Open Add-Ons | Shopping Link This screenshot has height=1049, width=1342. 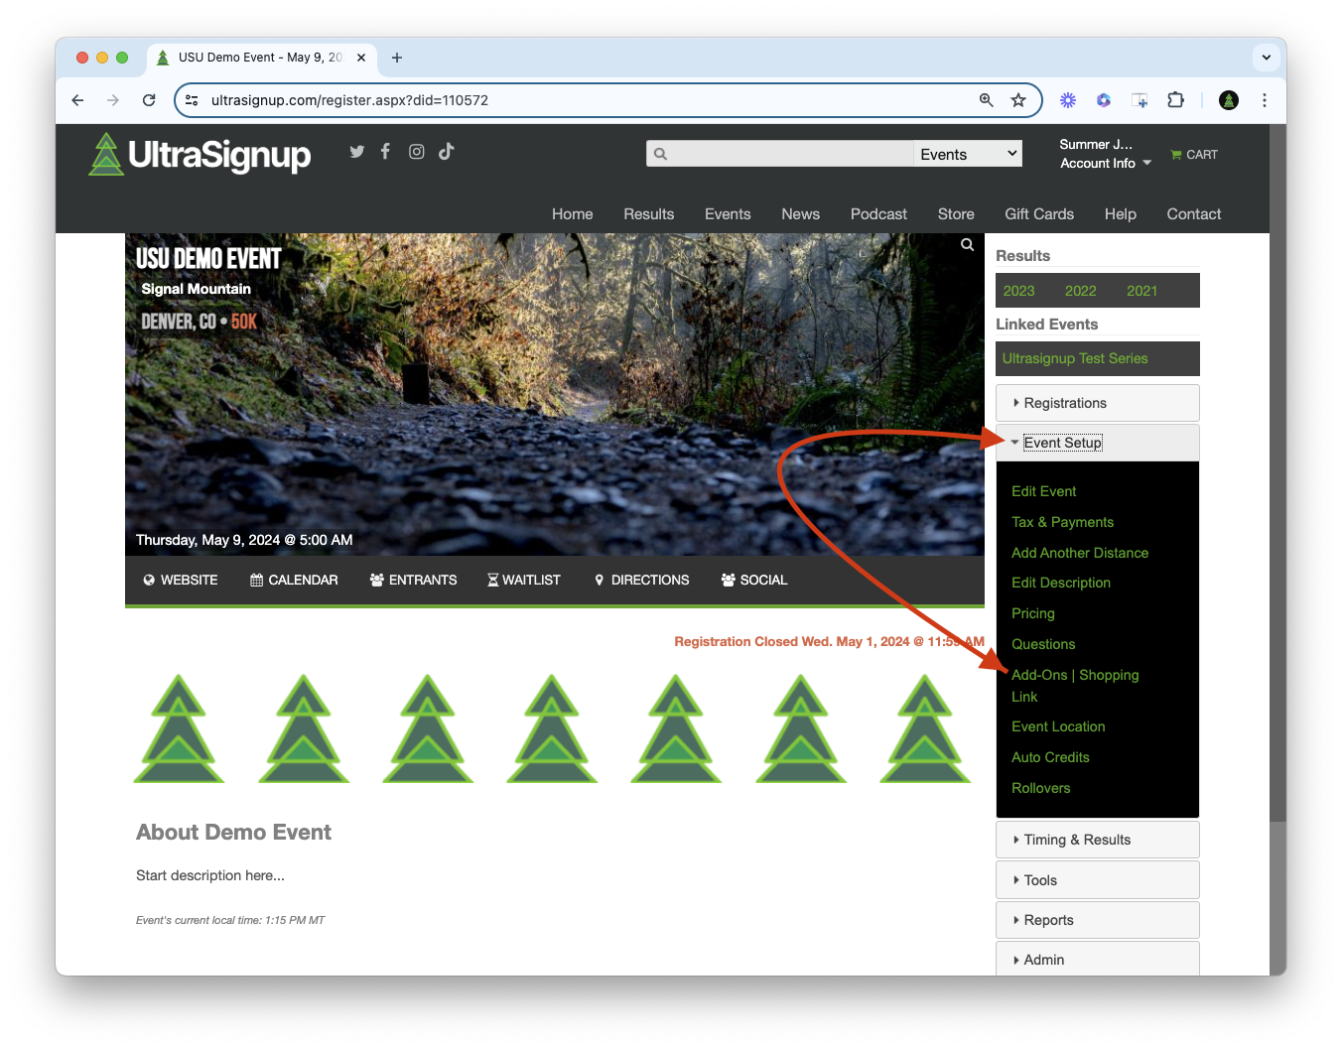click(x=1075, y=686)
